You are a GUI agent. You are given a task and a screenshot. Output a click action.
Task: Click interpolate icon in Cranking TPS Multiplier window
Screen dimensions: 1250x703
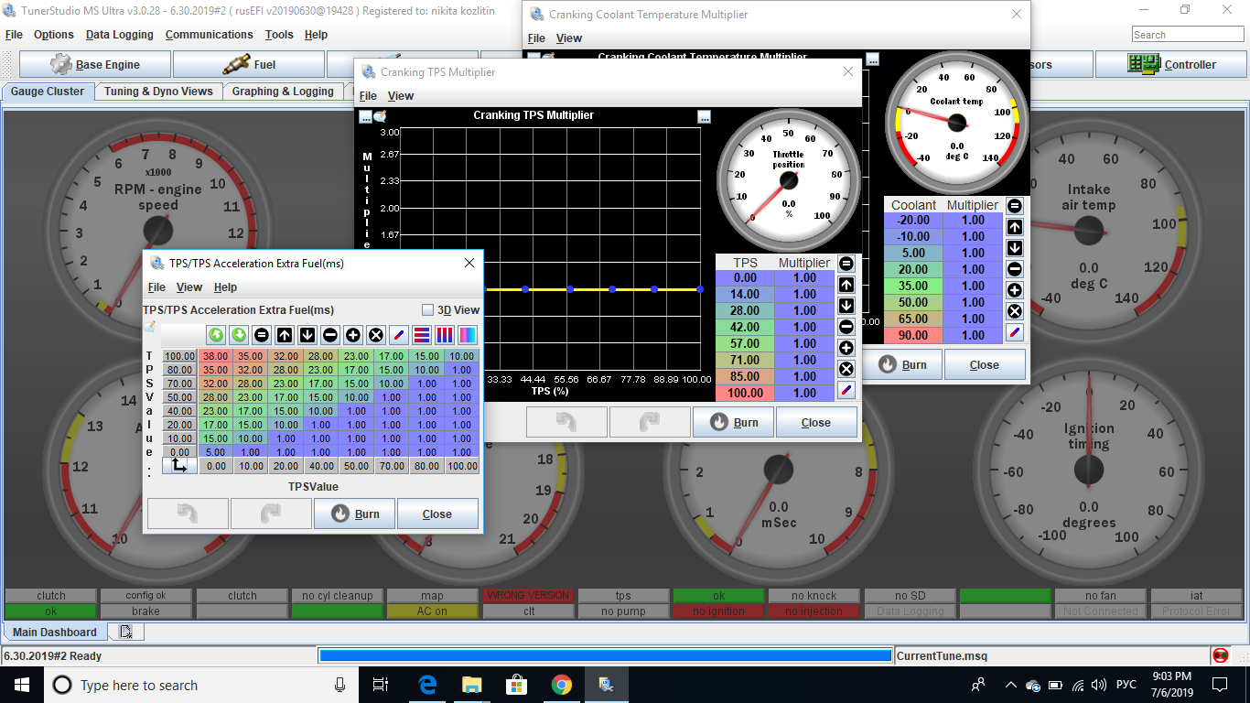[x=846, y=390]
